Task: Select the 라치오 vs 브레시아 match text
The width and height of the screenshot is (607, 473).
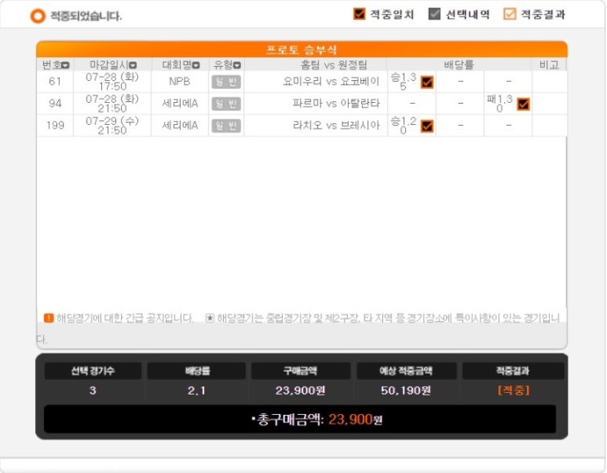Action: click(336, 126)
